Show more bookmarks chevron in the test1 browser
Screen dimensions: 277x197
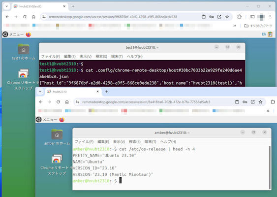pos(235,26)
